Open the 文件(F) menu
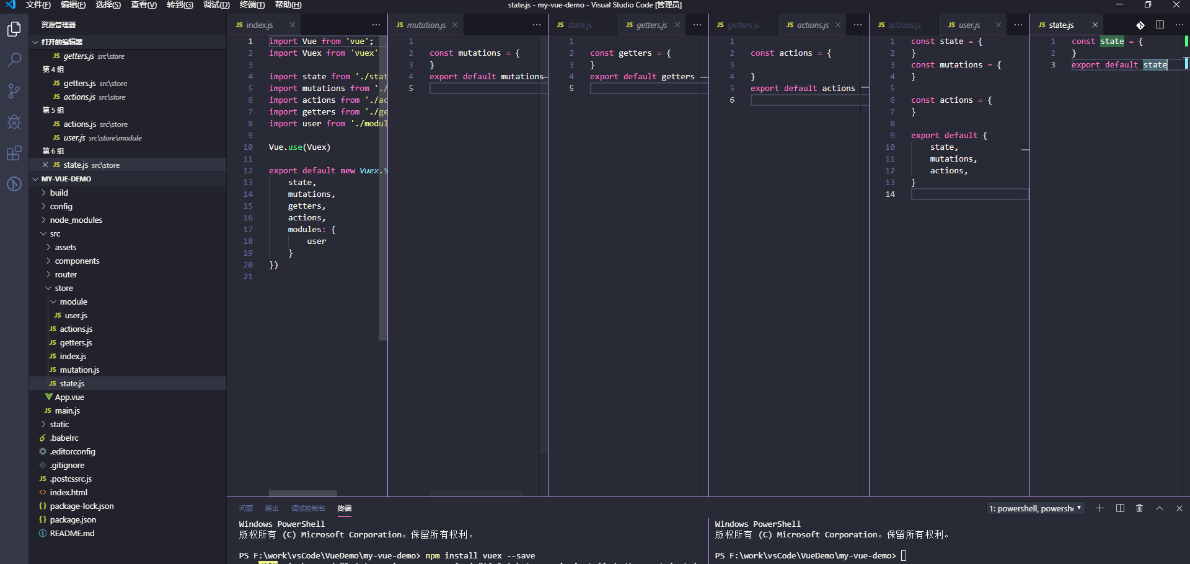1190x564 pixels. point(38,5)
